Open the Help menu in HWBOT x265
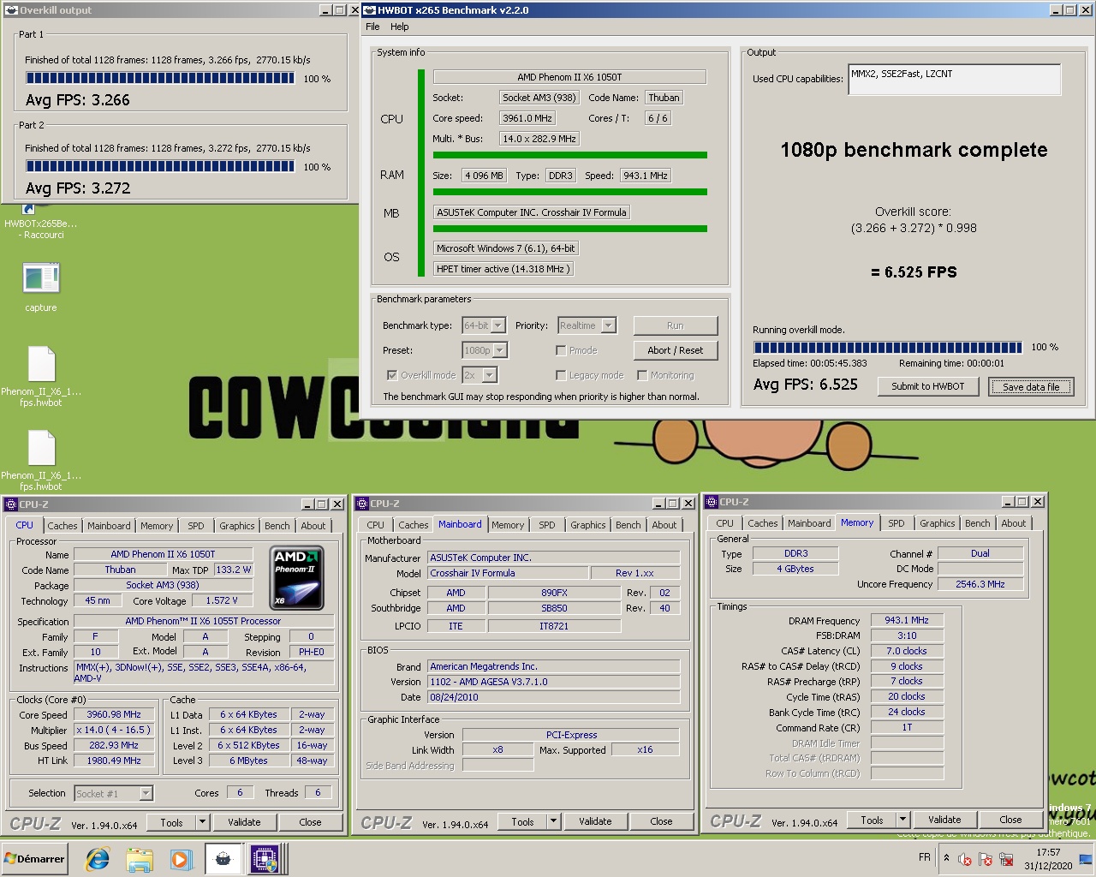 click(x=400, y=27)
